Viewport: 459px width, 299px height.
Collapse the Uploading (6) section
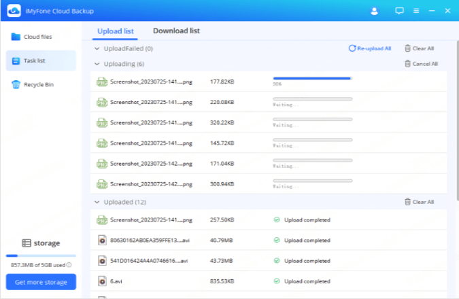point(97,64)
